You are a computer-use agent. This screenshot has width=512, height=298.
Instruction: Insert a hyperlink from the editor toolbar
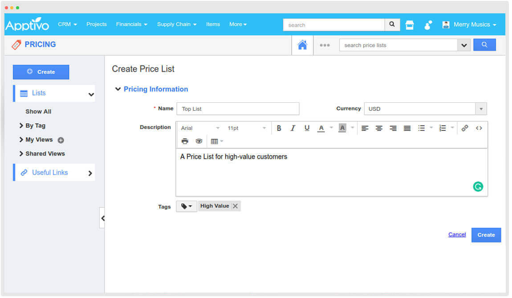click(x=465, y=128)
